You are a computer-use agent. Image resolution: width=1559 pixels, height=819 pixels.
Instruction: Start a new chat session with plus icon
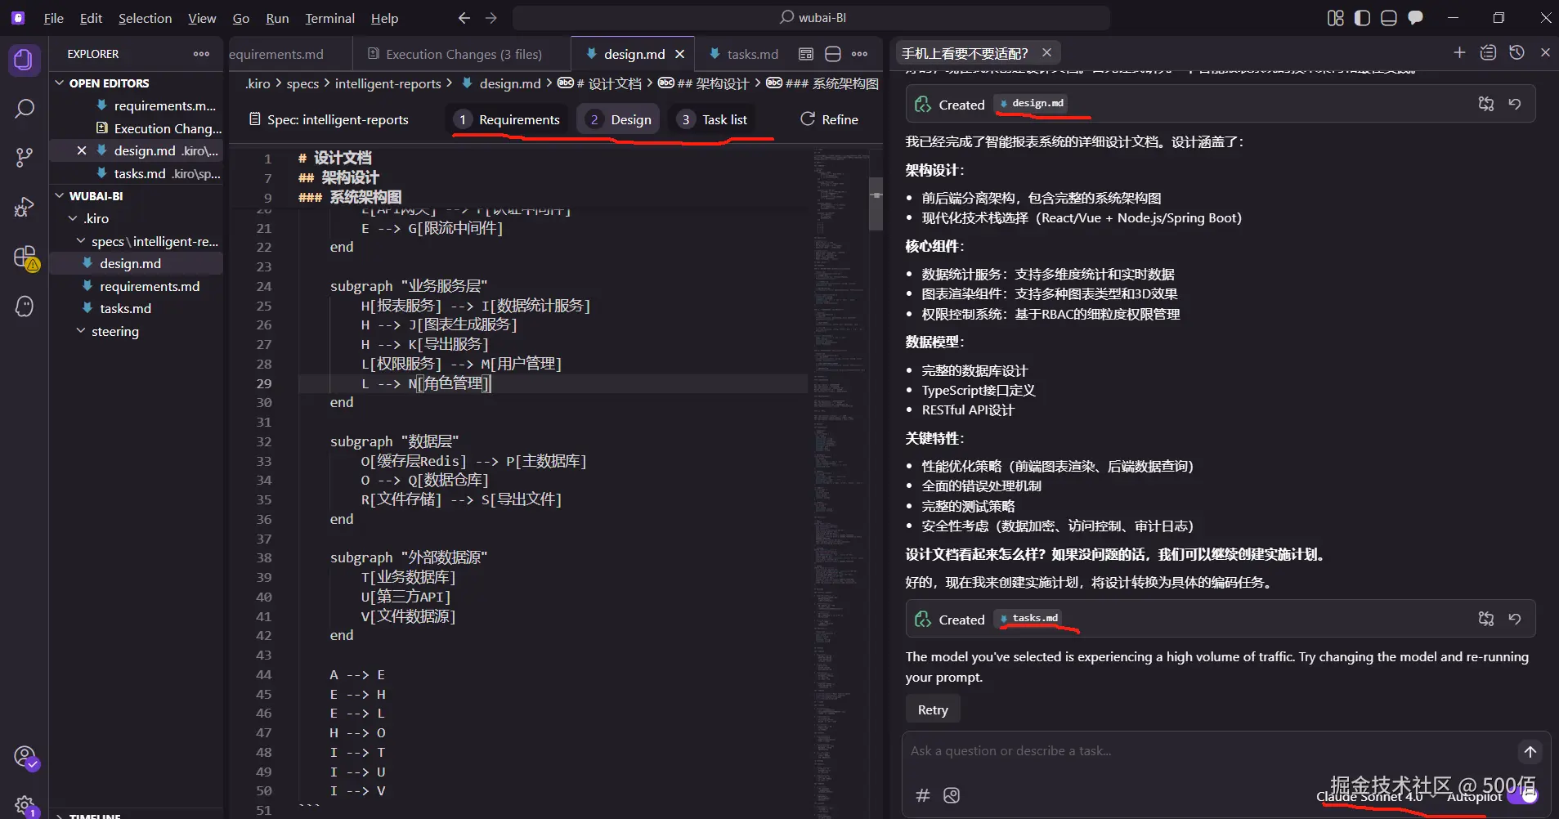(x=1459, y=52)
